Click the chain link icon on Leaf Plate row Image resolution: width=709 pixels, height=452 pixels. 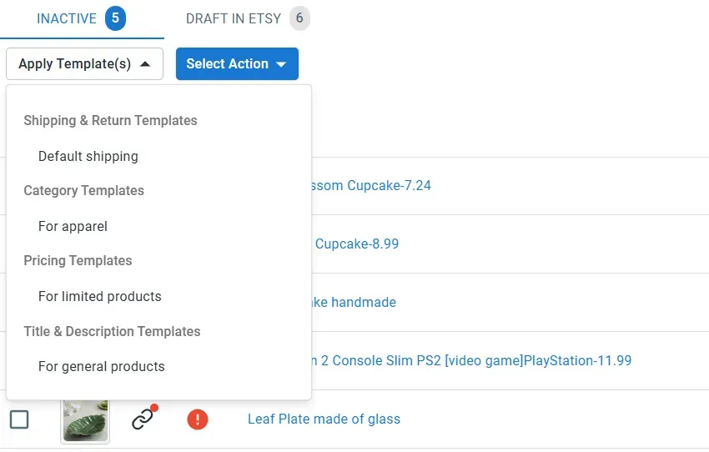pyautogui.click(x=143, y=419)
